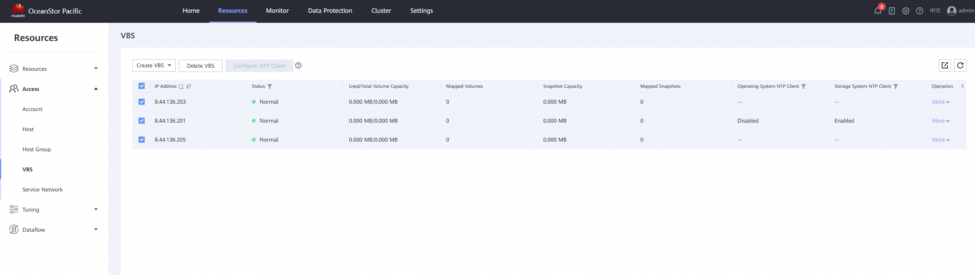The width and height of the screenshot is (975, 275).
Task: Click Normal status of 8.44.136.203
Action: (x=269, y=102)
